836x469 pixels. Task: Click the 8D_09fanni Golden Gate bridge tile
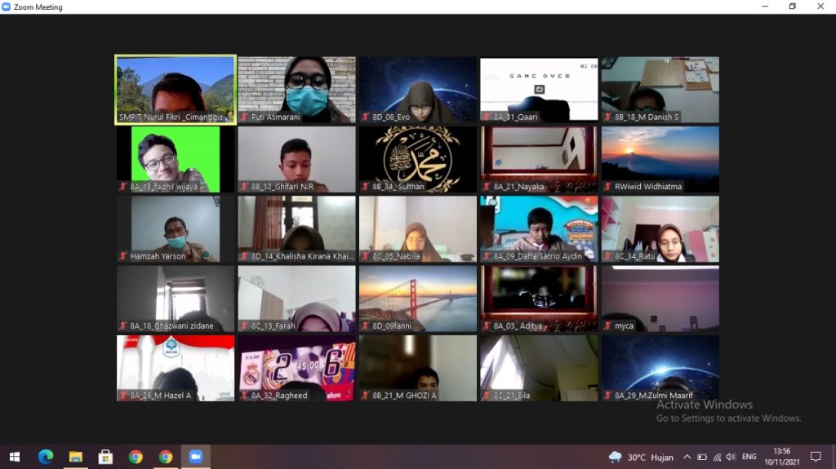418,298
